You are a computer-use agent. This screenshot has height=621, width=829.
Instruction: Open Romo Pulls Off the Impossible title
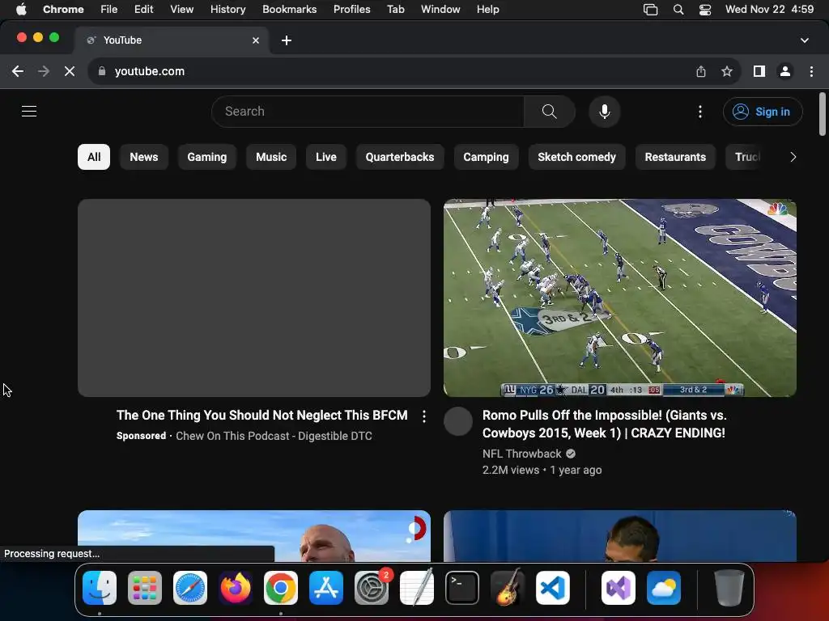(x=604, y=424)
